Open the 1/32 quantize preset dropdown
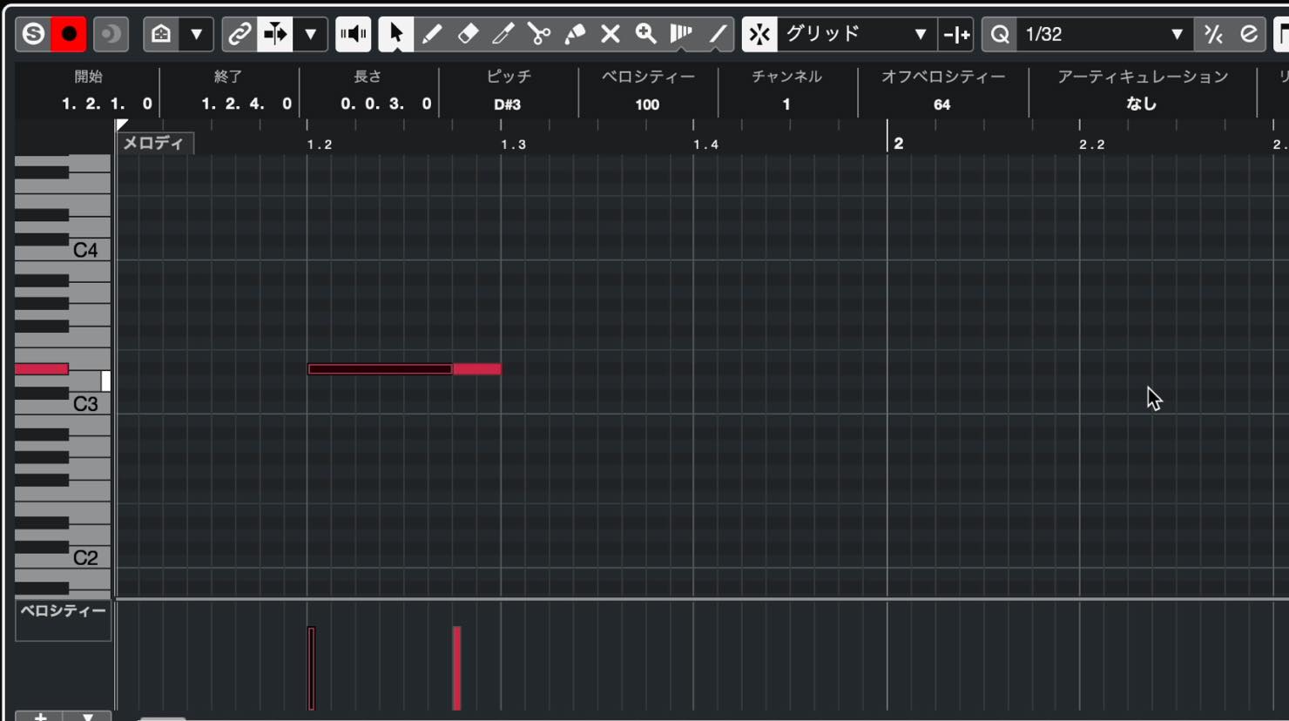The height and width of the screenshot is (721, 1289). (1104, 34)
